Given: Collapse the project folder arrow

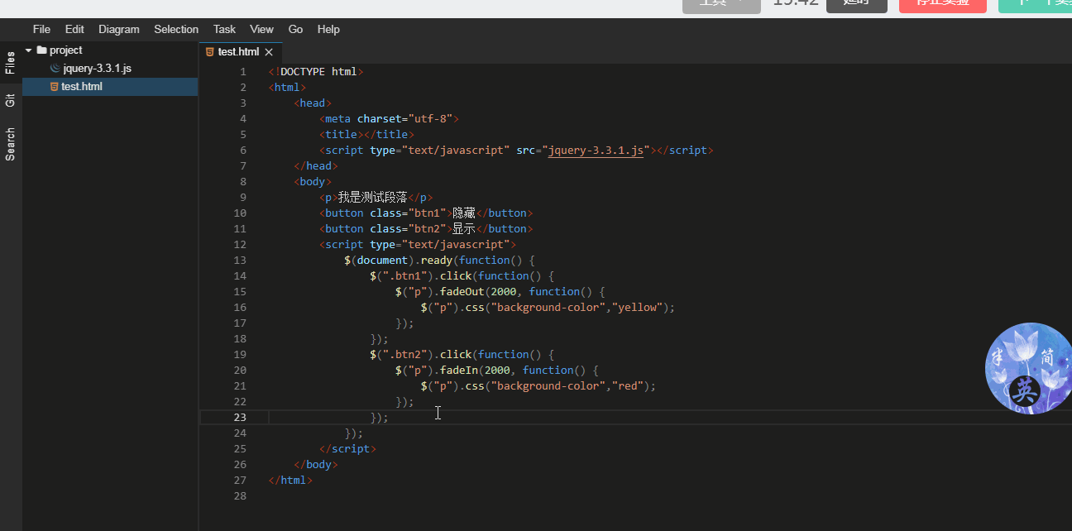Looking at the screenshot, I should [x=28, y=50].
